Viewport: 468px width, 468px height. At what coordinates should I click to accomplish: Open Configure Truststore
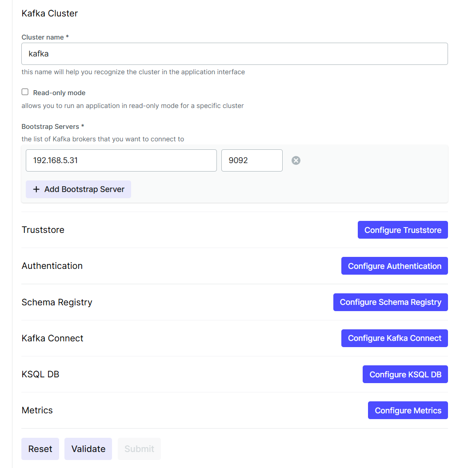[403, 230]
